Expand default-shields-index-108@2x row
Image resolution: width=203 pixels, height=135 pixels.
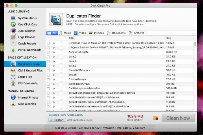pyautogui.click(x=54, y=98)
